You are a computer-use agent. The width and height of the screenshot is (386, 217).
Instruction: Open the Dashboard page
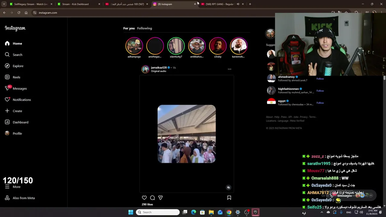coord(17,122)
